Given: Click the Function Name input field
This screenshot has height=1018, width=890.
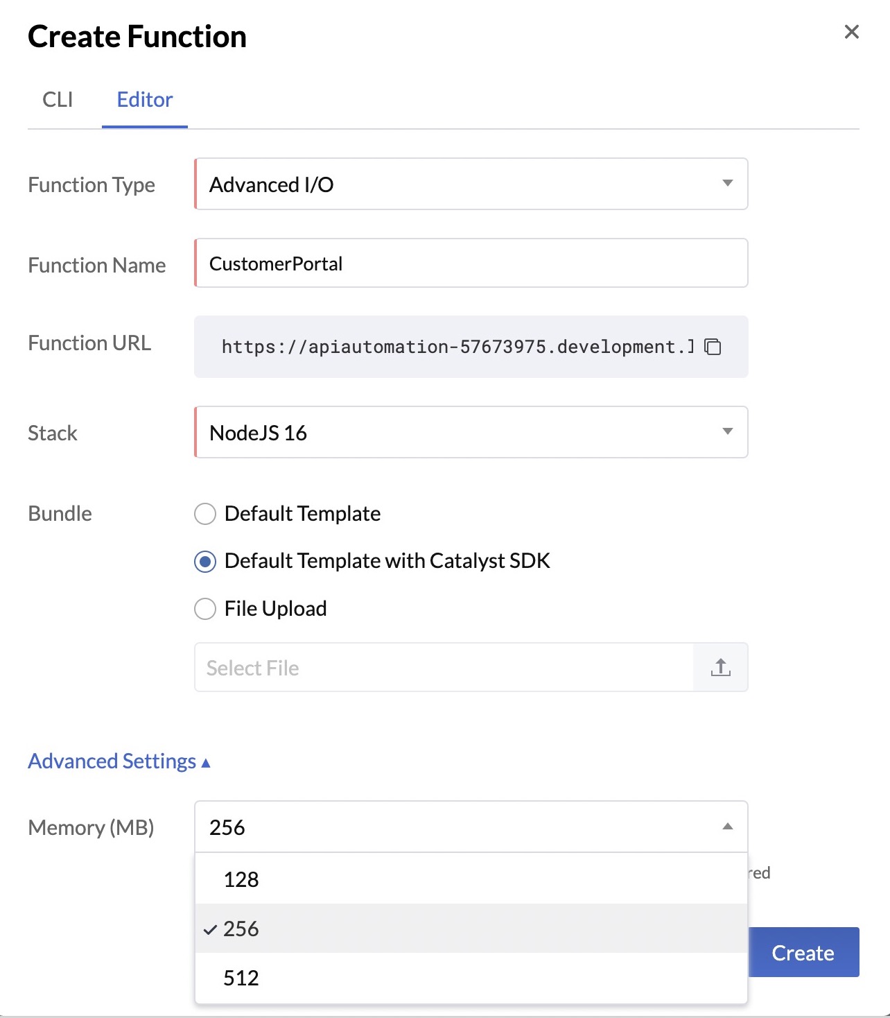Looking at the screenshot, I should tap(471, 264).
